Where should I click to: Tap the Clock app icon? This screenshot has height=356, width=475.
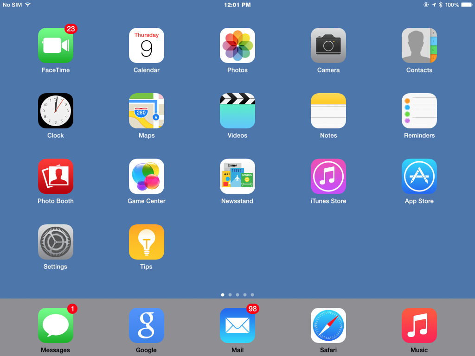(x=56, y=111)
